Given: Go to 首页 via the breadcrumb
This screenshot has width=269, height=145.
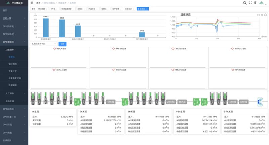Looking at the screenshot, I should pos(38,3).
